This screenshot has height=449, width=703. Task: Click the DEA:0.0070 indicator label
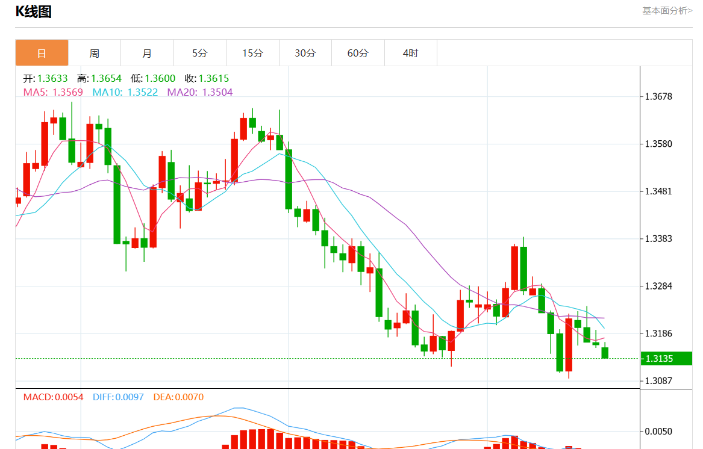point(178,397)
